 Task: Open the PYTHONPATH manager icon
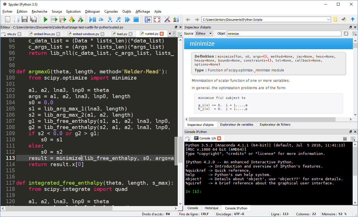tap(176, 19)
